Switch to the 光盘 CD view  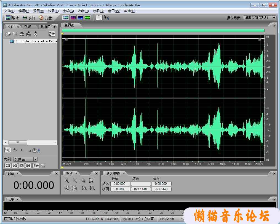point(46,18)
